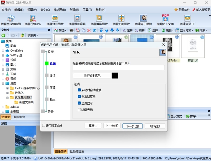Screen dimensions: 211x161
Task: Launch 批量合并图片 tool
Action: click(55, 20)
